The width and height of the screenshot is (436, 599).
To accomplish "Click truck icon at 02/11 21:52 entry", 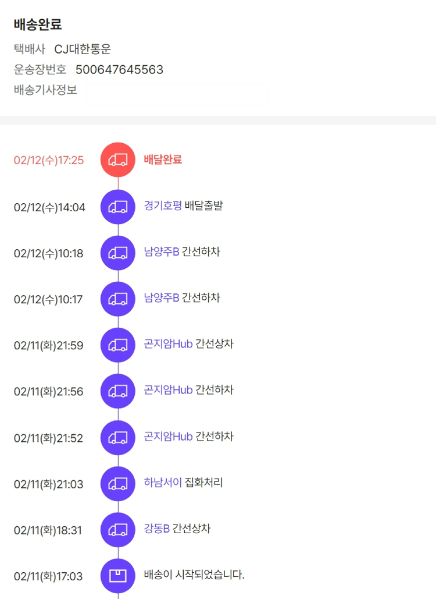I will point(118,437).
